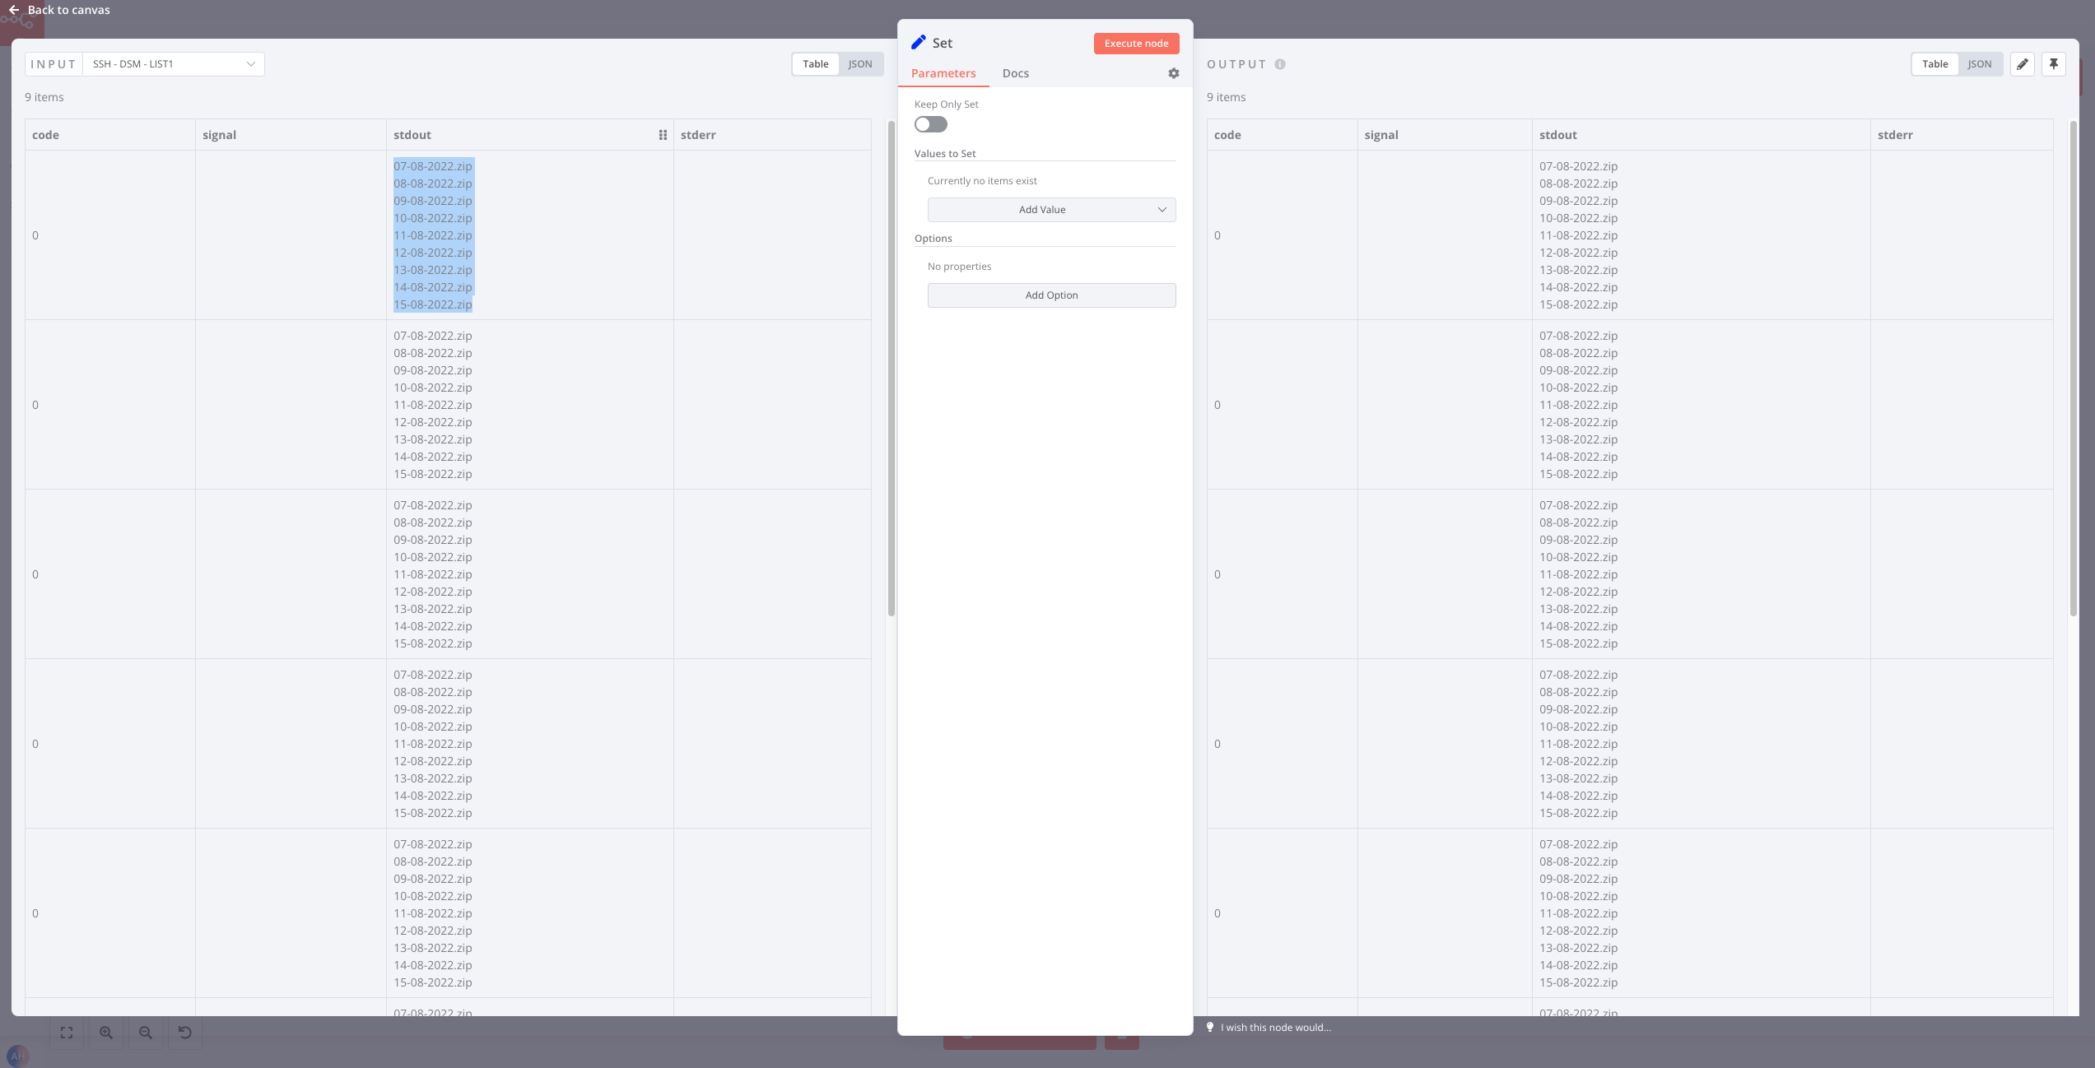The width and height of the screenshot is (2095, 1068).
Task: Click the input stdout column header
Action: click(530, 135)
